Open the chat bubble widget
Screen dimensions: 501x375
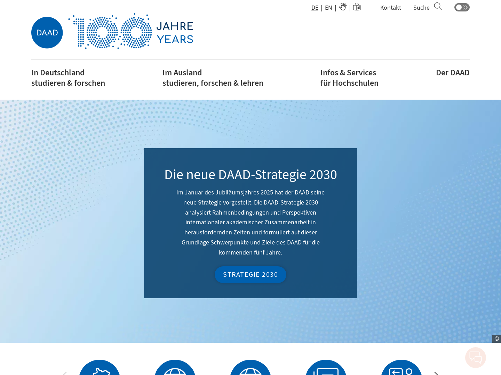pyautogui.click(x=476, y=358)
